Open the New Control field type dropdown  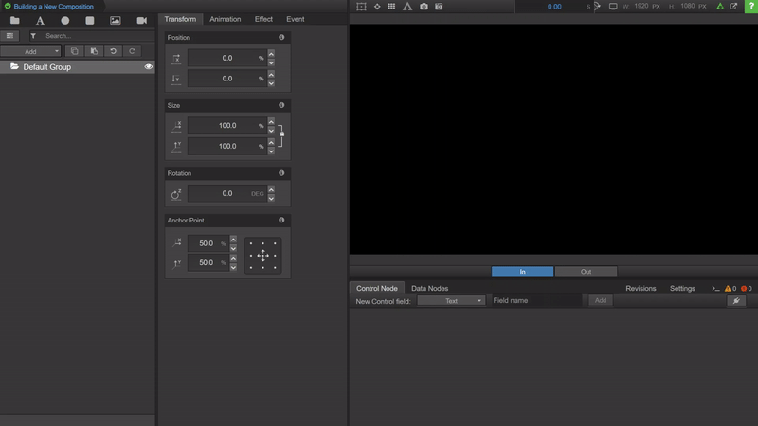451,301
